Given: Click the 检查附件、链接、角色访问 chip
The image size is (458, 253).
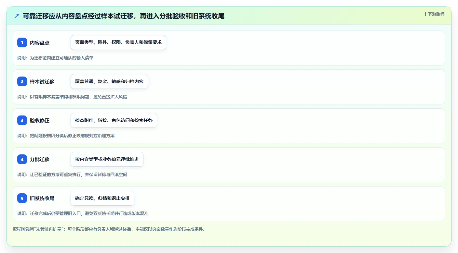Looking at the screenshot, I should click(114, 120).
